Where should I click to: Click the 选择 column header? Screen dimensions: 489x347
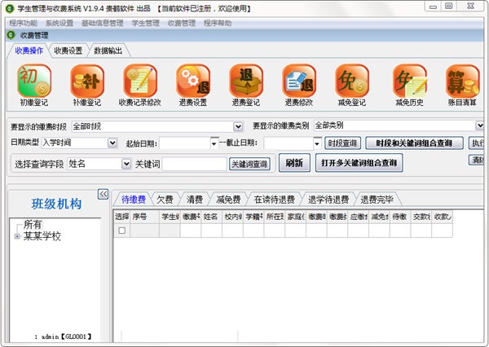(x=122, y=217)
